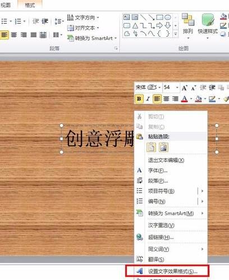
Task: Pick the straight line shape
Action: click(x=144, y=17)
